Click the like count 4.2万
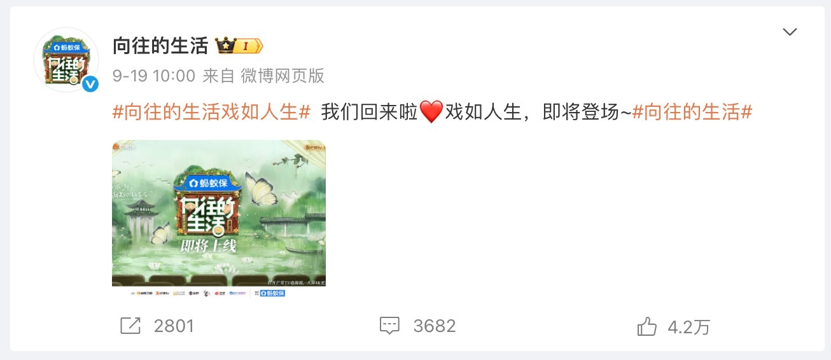The width and height of the screenshot is (831, 360). [x=689, y=327]
